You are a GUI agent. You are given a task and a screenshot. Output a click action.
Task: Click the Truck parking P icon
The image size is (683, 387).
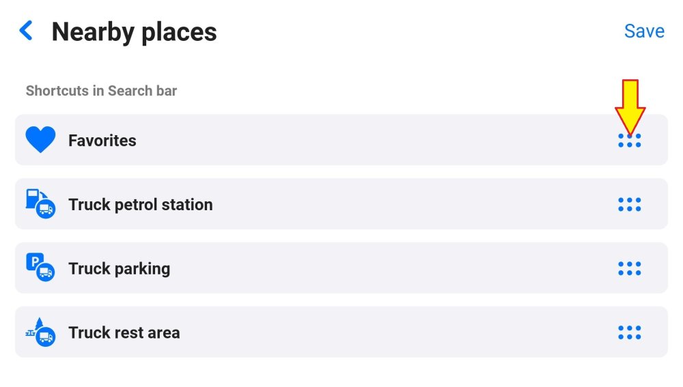coord(40,268)
